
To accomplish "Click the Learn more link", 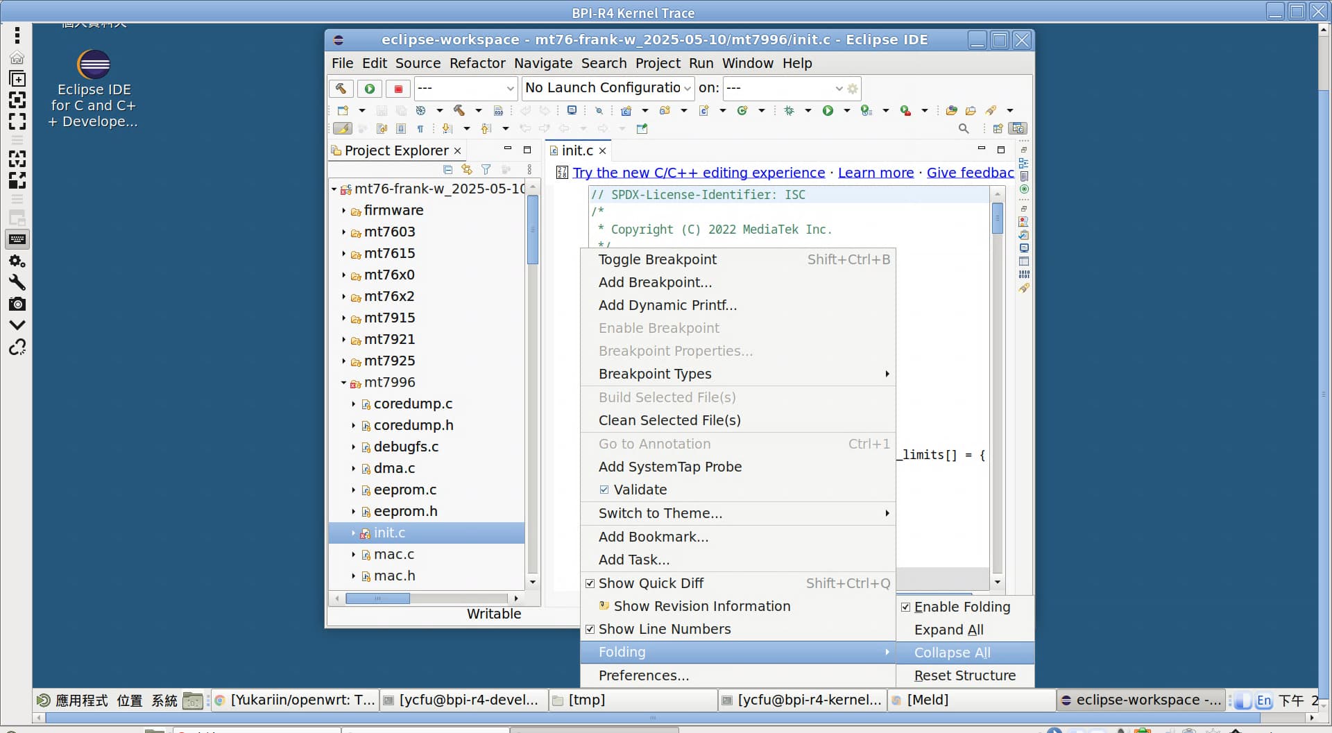I will click(876, 173).
